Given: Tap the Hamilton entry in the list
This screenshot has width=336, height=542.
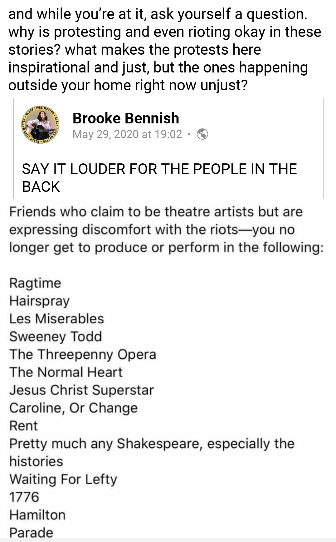Looking at the screenshot, I should 37,515.
